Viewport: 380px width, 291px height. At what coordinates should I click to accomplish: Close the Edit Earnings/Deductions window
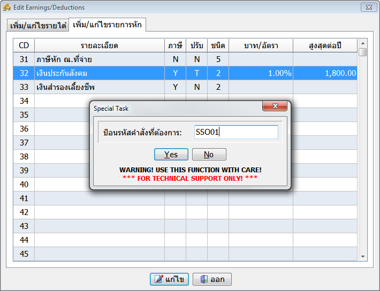[x=367, y=7]
